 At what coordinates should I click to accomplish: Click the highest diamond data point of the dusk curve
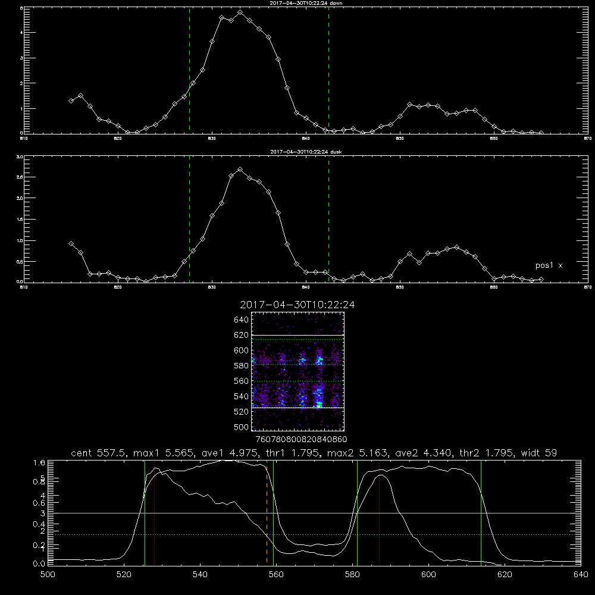tap(240, 169)
